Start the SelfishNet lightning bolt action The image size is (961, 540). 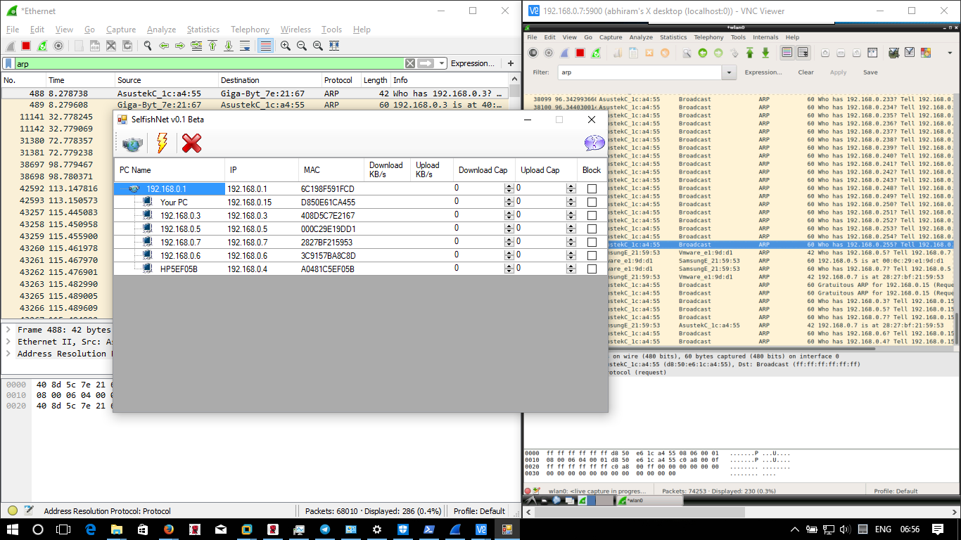point(162,143)
